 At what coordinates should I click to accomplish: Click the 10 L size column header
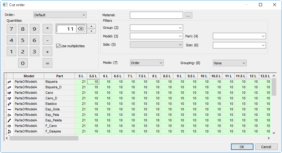coord(204,76)
